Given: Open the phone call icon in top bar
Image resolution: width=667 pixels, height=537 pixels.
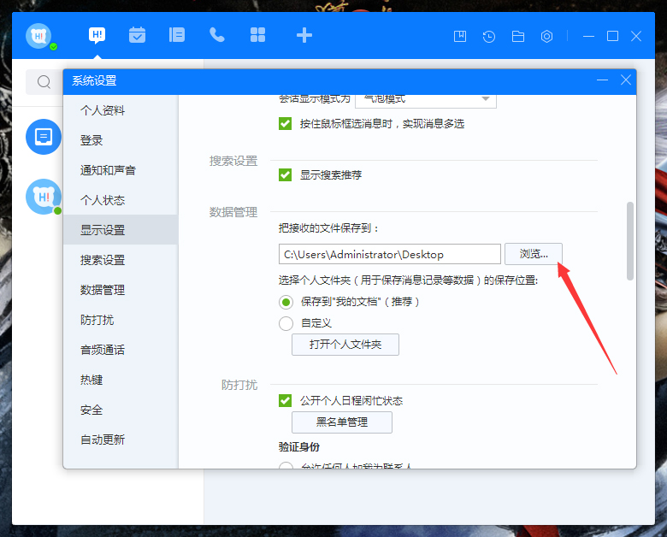Looking at the screenshot, I should (217, 35).
